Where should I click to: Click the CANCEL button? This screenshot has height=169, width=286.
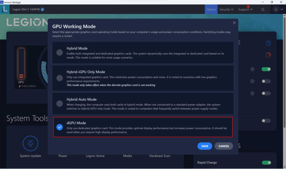click(224, 146)
